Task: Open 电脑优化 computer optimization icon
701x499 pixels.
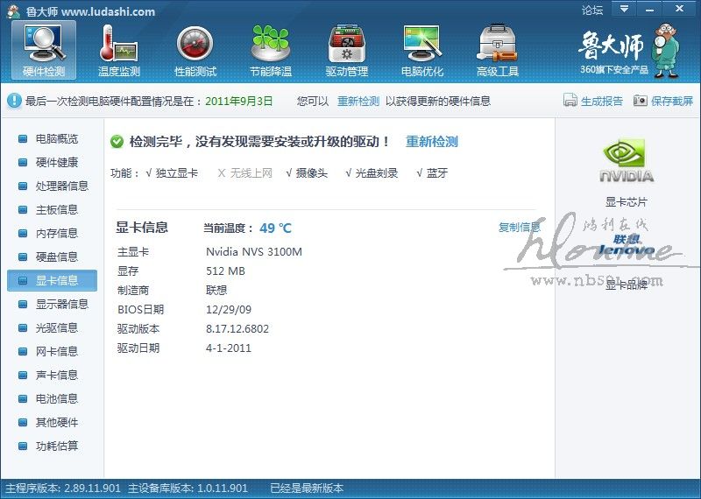Action: coord(422,51)
